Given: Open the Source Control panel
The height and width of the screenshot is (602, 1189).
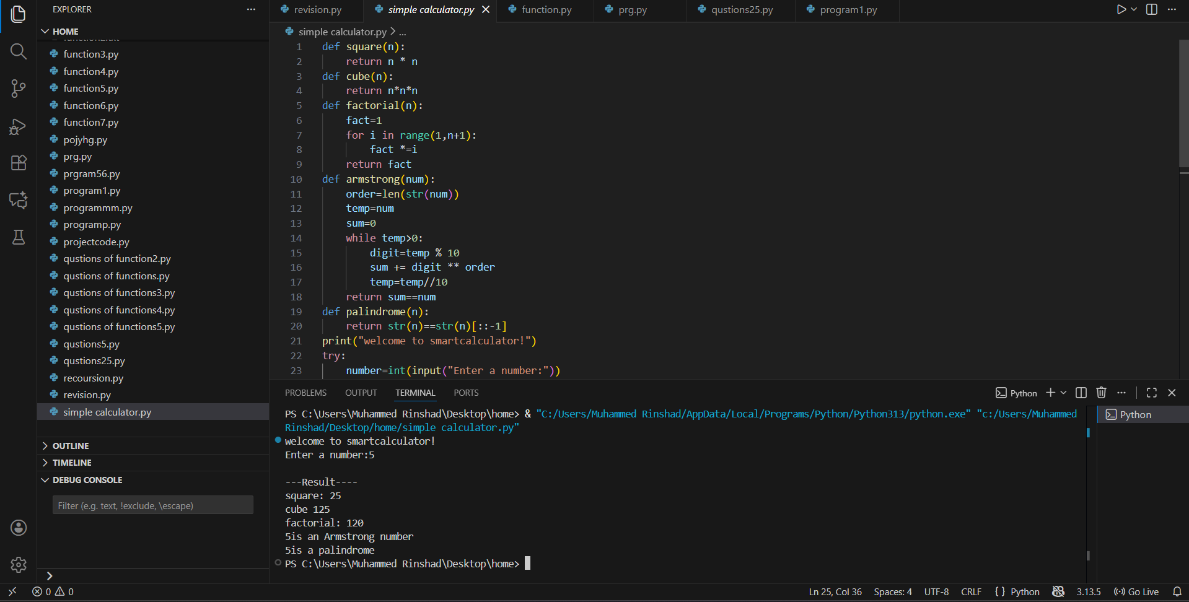Looking at the screenshot, I should (18, 89).
